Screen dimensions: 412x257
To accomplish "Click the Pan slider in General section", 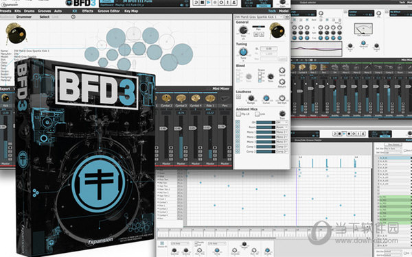I will 259,27.
